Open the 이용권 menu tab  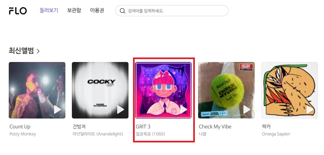[x=97, y=10]
